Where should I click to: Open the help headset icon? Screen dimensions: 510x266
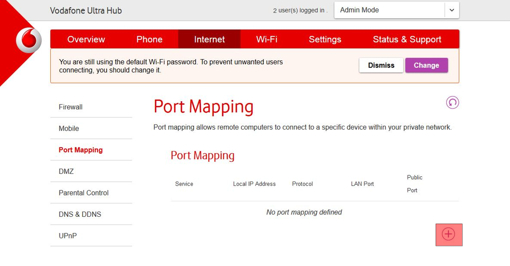pos(452,103)
